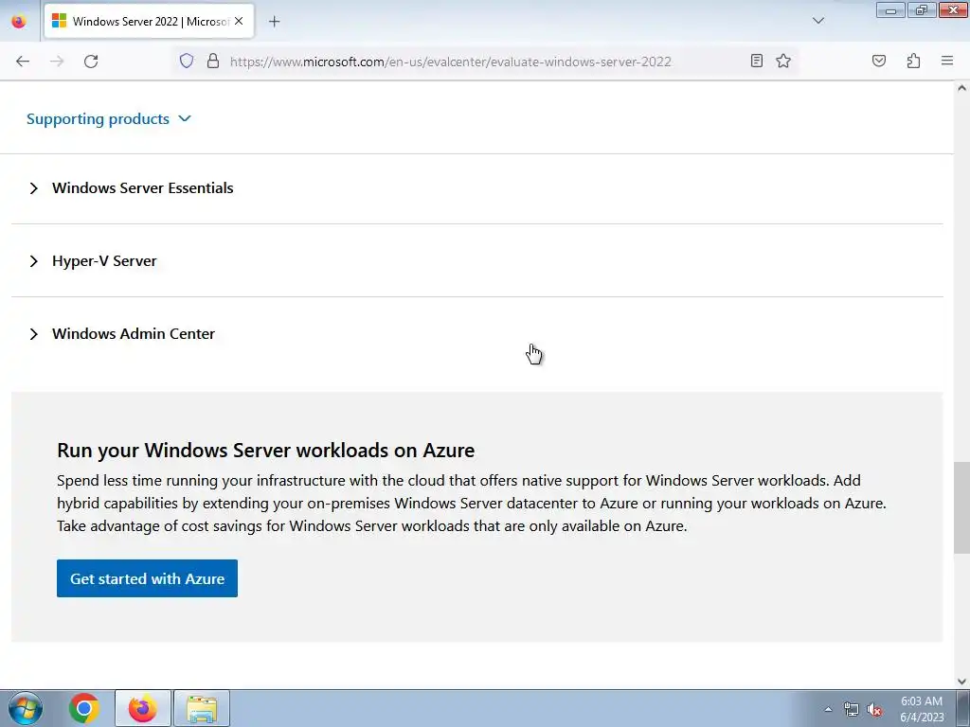Screen dimensions: 970x727
Task: Open Windows Explorer from the taskbar
Action: click(x=202, y=708)
